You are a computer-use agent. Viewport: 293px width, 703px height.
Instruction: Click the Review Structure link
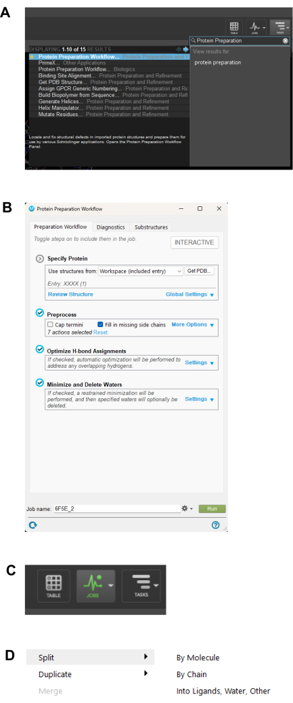click(70, 294)
